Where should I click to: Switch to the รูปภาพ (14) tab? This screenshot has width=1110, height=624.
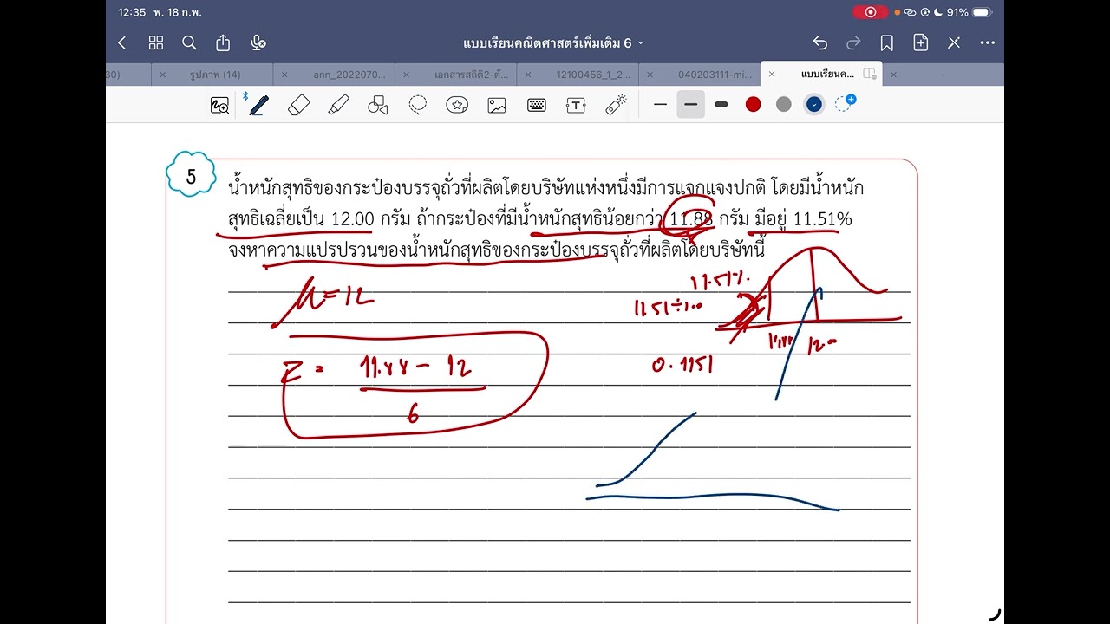pyautogui.click(x=215, y=75)
